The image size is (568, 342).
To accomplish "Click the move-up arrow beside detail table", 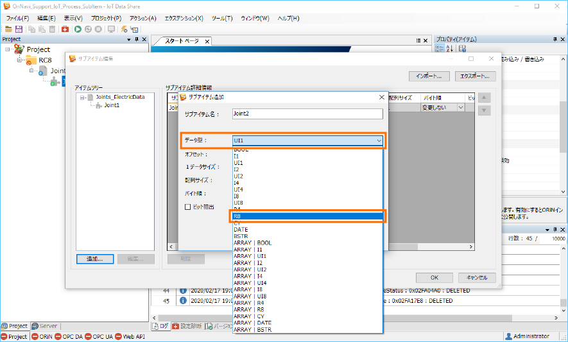I will (x=485, y=98).
